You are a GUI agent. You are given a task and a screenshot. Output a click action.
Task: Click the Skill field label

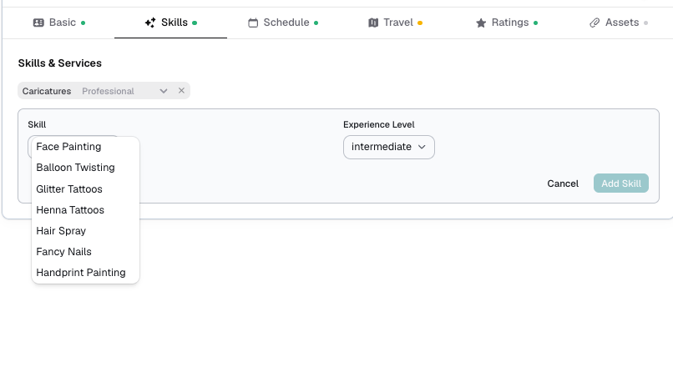point(37,125)
